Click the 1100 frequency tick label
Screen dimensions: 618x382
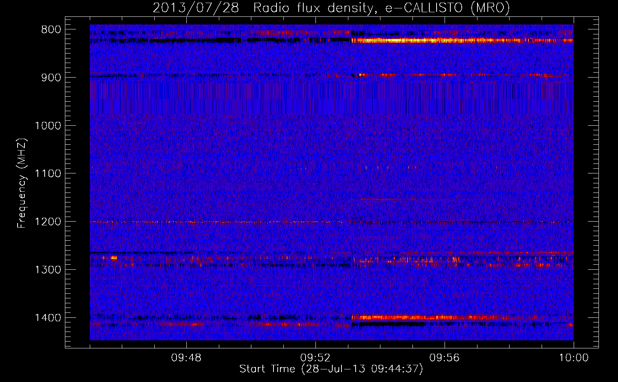tap(48, 174)
